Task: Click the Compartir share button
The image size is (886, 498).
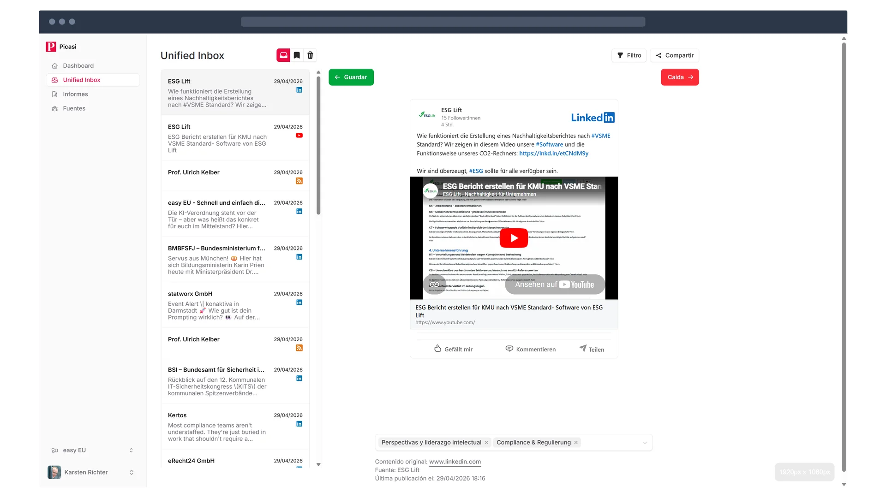Action: [675, 55]
